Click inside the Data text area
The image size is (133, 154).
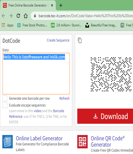(x=36, y=74)
